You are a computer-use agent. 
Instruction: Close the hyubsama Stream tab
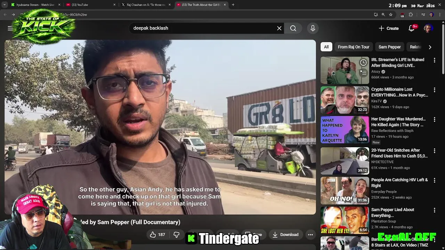(x=59, y=5)
